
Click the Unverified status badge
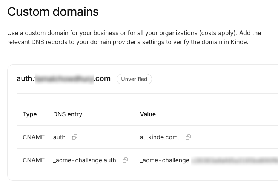(134, 79)
